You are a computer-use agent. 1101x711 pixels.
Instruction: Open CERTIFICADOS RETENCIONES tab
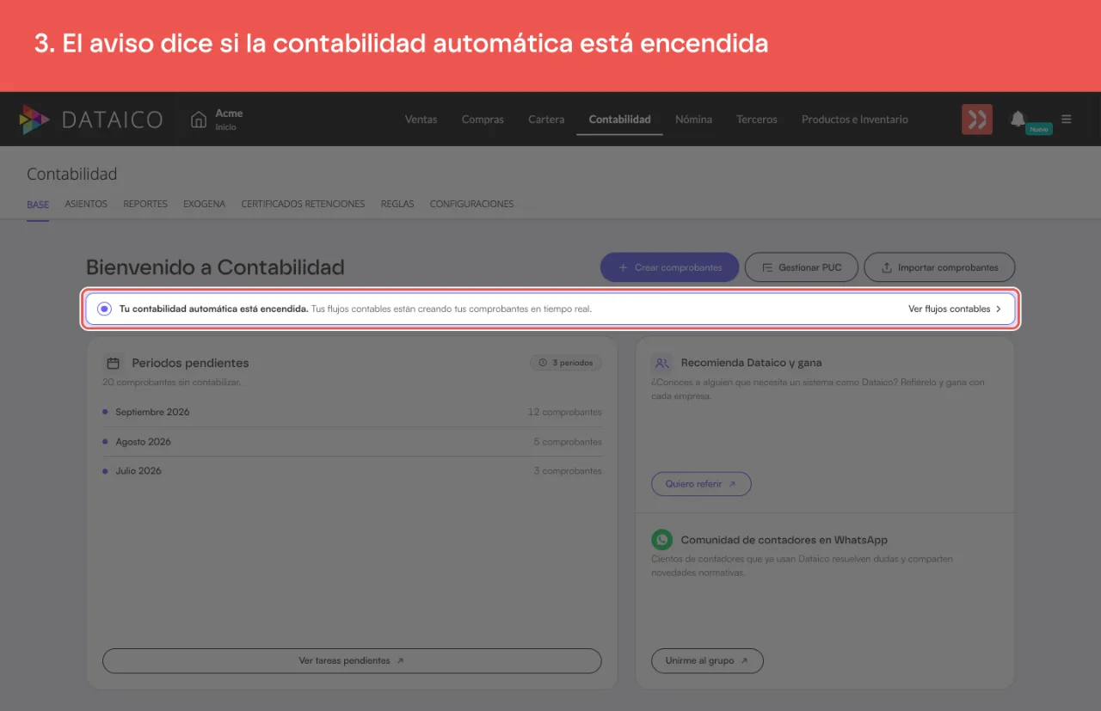pyautogui.click(x=303, y=205)
